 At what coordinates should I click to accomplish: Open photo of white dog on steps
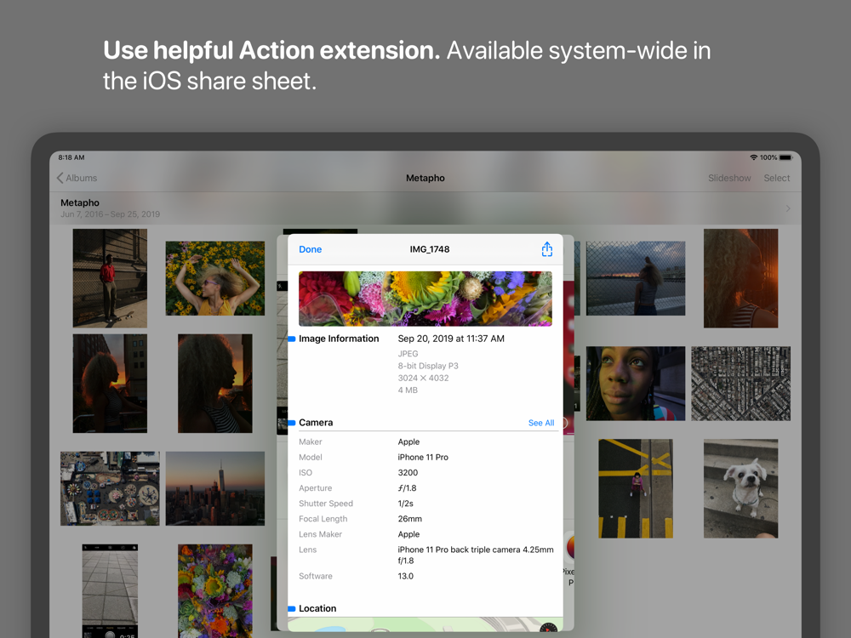pos(740,488)
